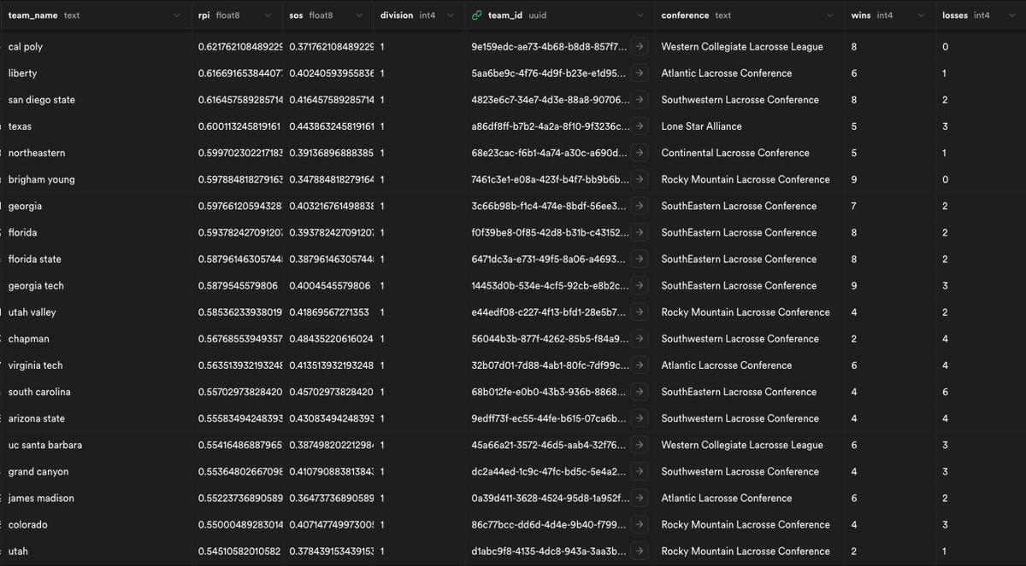The image size is (1026, 566).
Task: Select the sos column header label
Action: tap(297, 15)
